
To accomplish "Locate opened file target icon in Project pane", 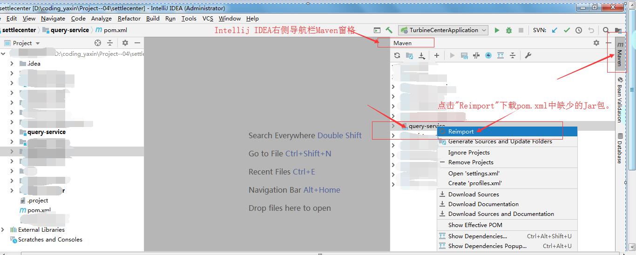I will pos(98,43).
